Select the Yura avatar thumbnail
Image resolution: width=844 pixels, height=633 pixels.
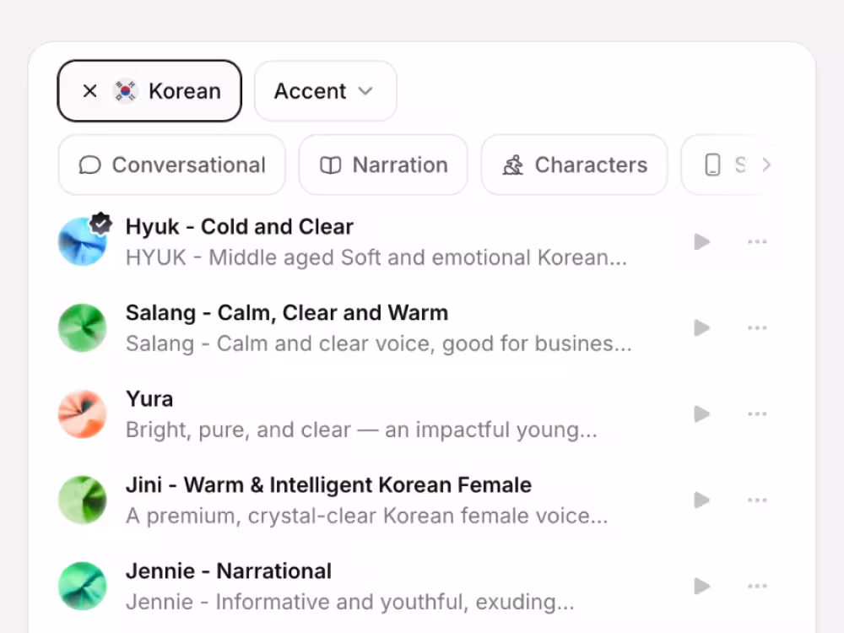point(83,414)
